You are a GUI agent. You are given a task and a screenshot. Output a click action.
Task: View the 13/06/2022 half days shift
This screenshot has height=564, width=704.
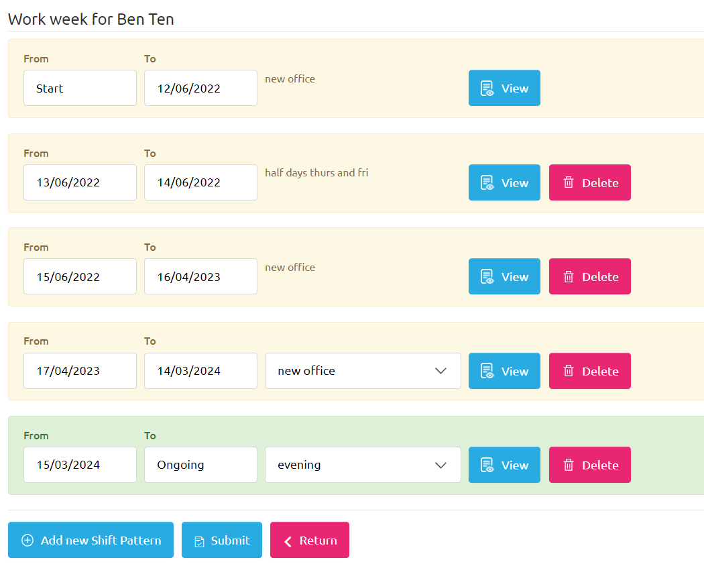tap(504, 182)
